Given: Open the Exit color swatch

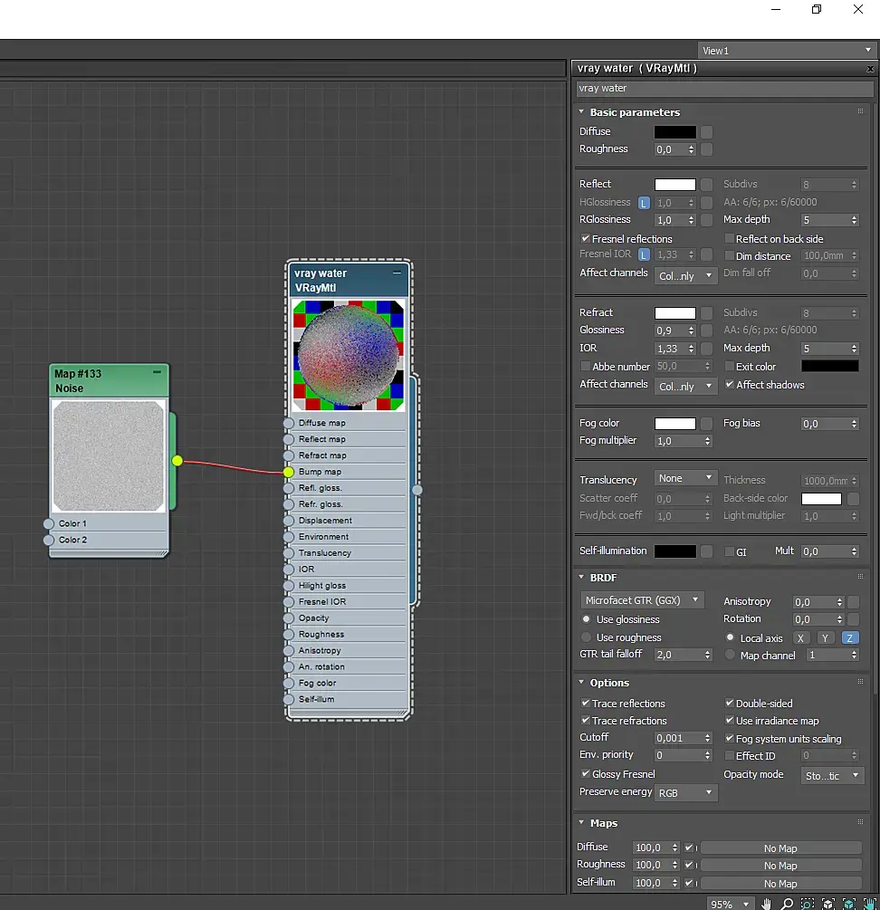Looking at the screenshot, I should click(x=830, y=366).
